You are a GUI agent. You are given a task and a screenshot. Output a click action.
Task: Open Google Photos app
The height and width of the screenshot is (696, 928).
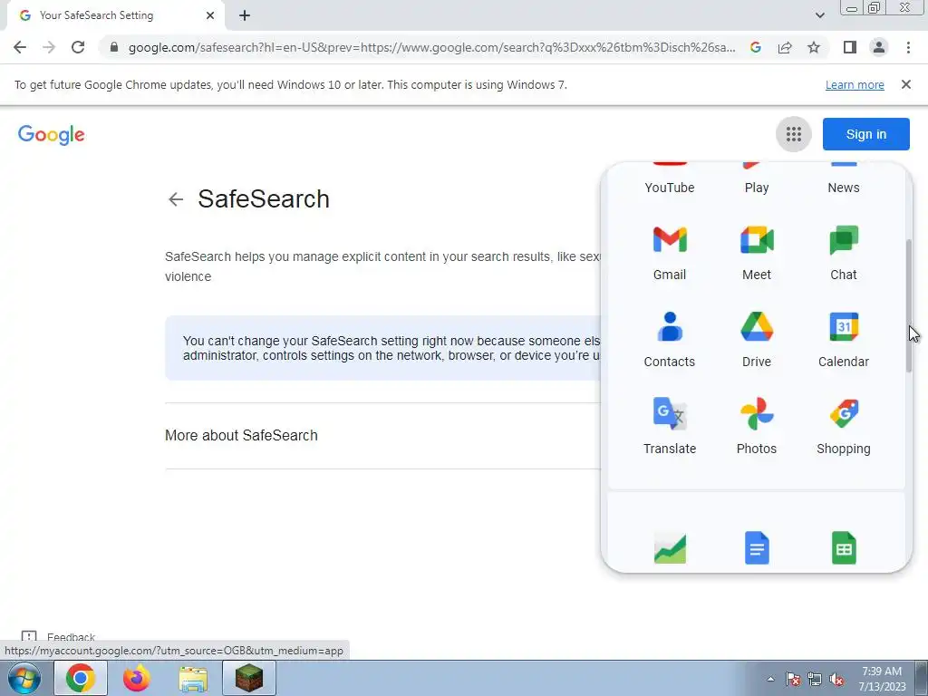coord(757,427)
